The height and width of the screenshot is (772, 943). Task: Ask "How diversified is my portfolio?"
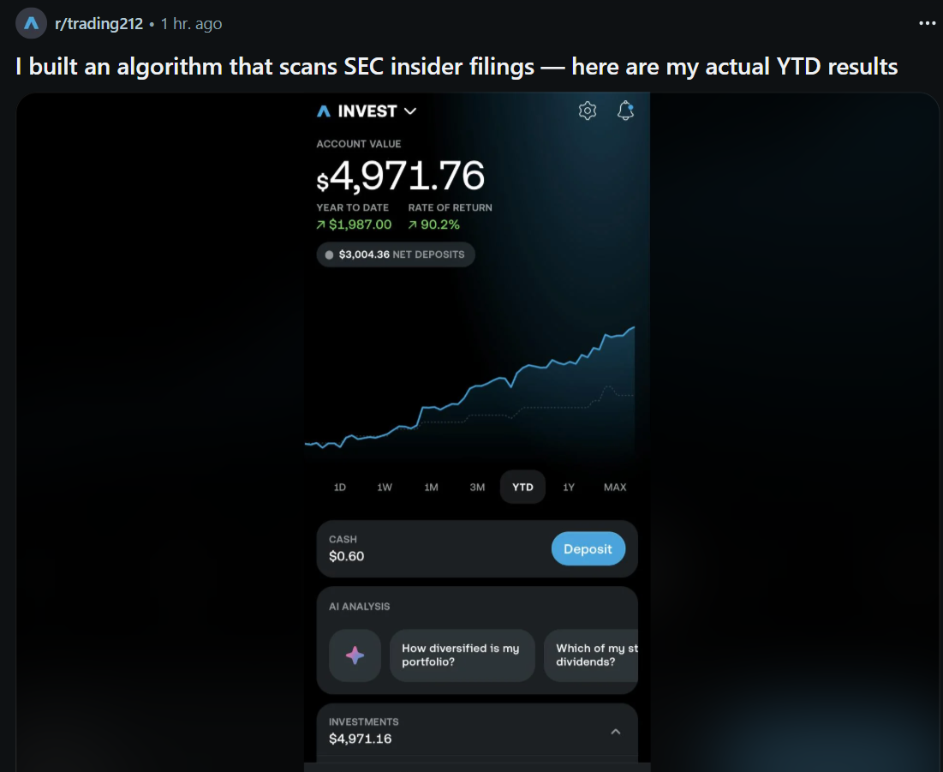462,655
